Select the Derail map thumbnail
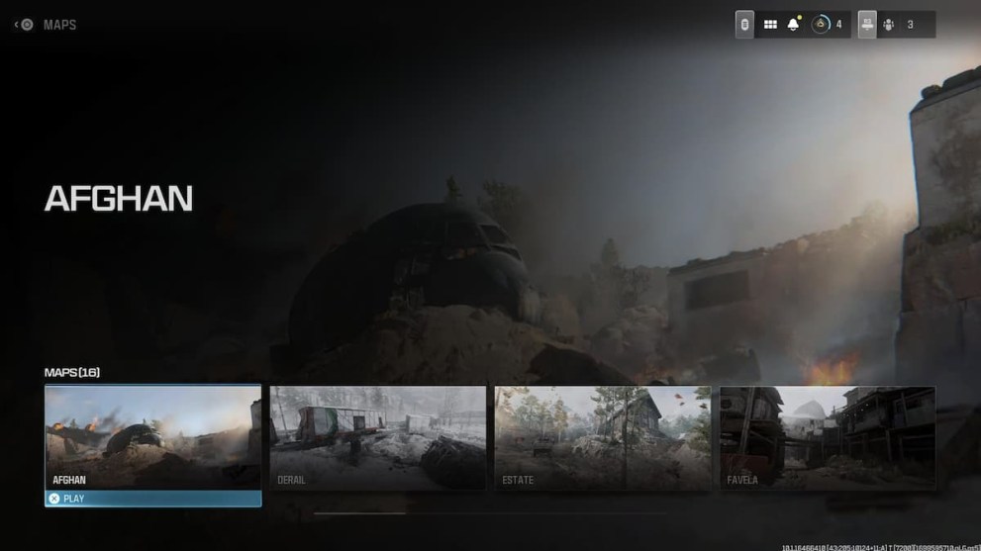 pos(378,438)
